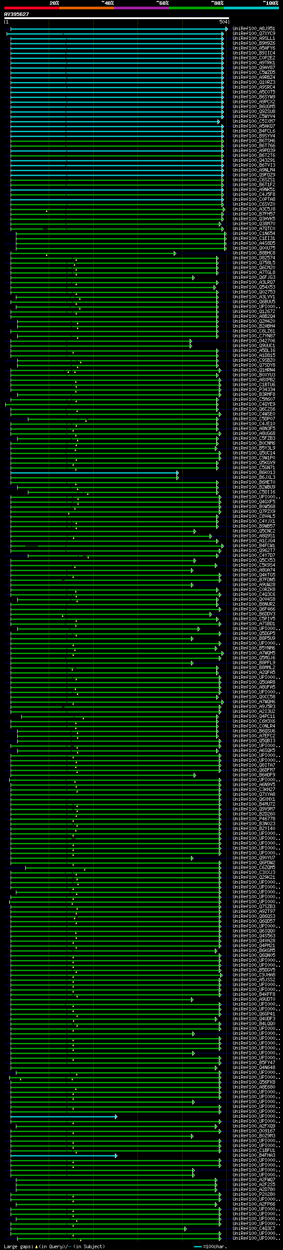Select the UniRef100_P46778 label

tap(253, 819)
